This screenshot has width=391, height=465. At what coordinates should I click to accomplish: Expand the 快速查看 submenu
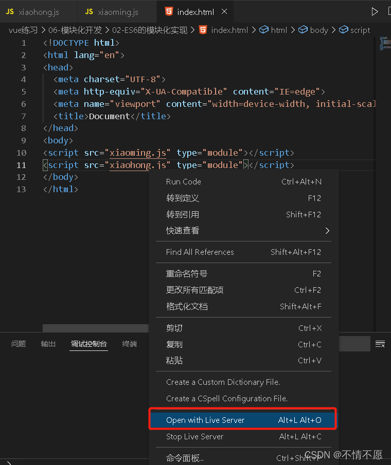pos(243,230)
